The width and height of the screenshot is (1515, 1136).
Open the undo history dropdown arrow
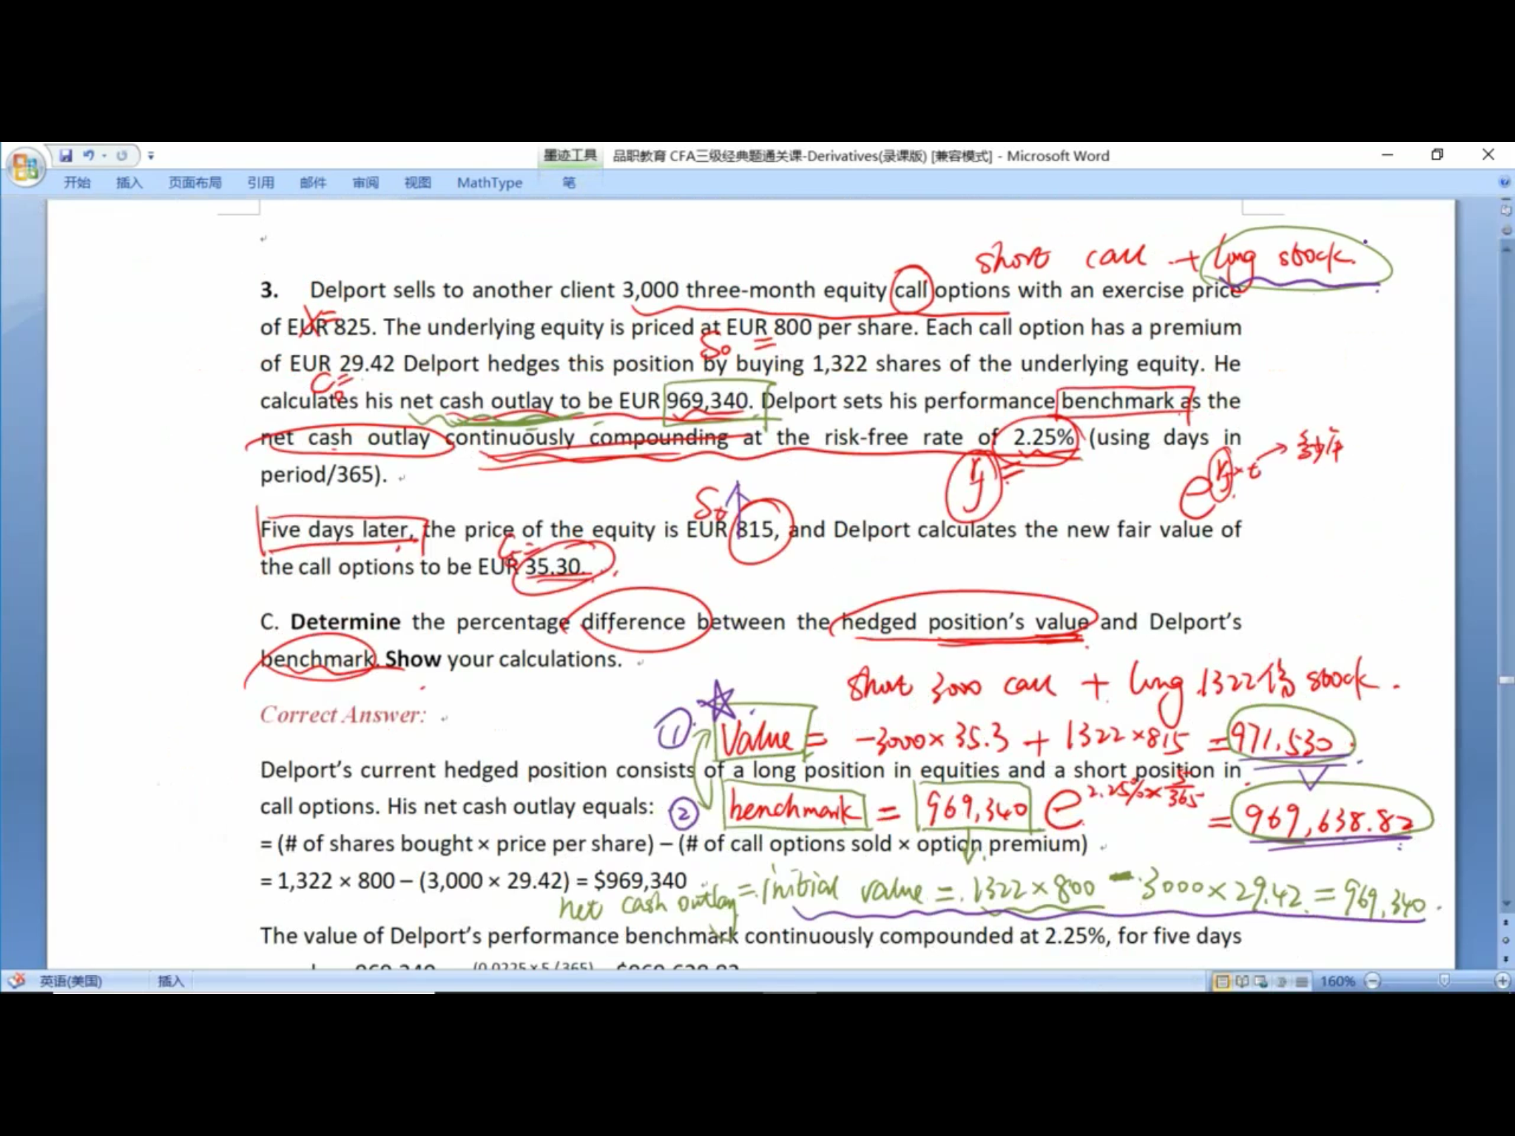[104, 155]
